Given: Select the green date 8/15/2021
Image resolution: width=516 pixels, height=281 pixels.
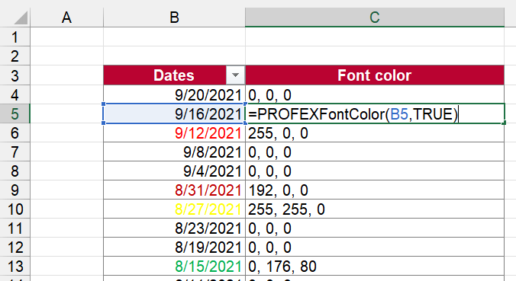Looking at the screenshot, I should (x=174, y=266).
